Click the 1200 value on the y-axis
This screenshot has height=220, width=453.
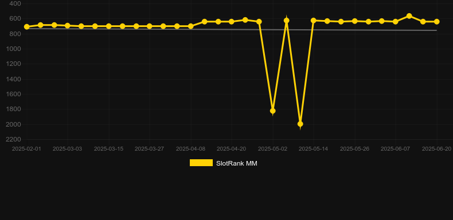[14, 64]
